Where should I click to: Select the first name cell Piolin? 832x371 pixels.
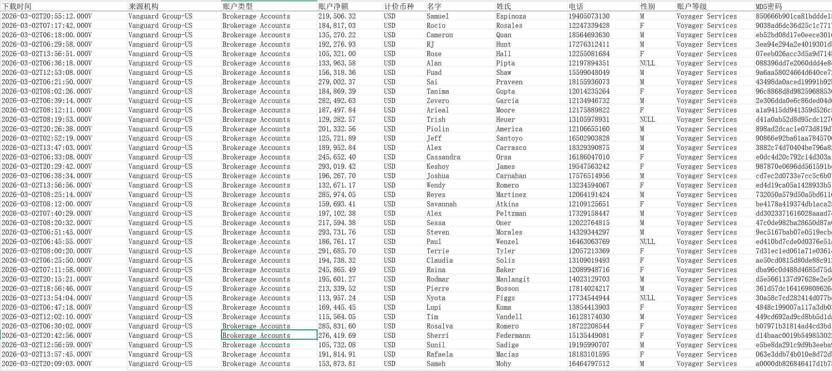(460, 129)
